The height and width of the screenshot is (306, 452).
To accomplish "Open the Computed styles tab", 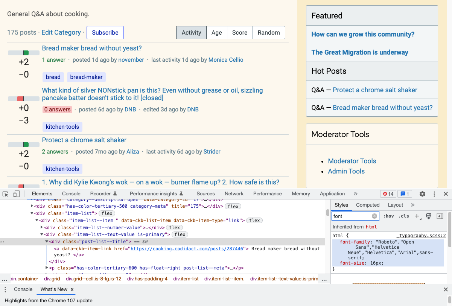I will (x=368, y=205).
